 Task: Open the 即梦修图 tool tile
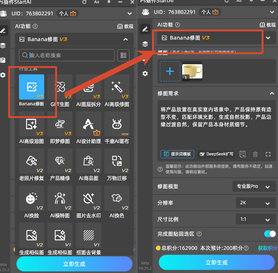tap(60, 124)
